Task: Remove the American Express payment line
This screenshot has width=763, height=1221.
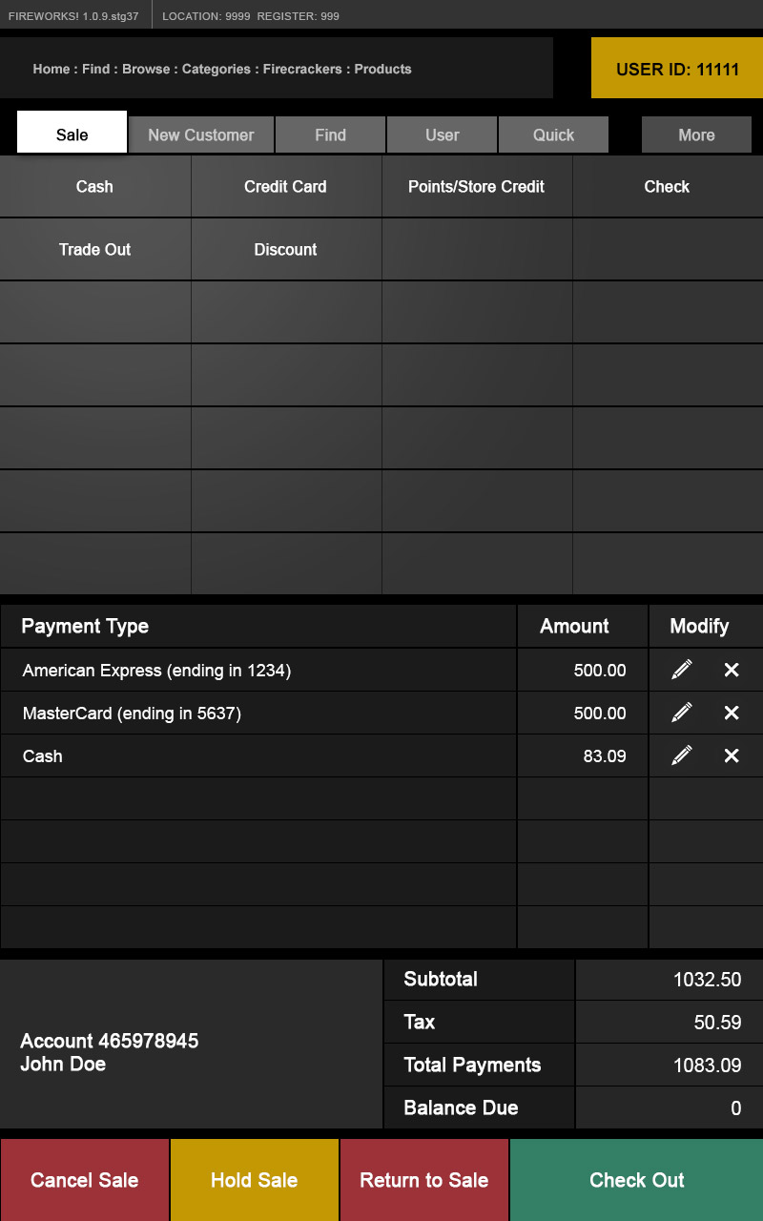Action: [x=732, y=670]
